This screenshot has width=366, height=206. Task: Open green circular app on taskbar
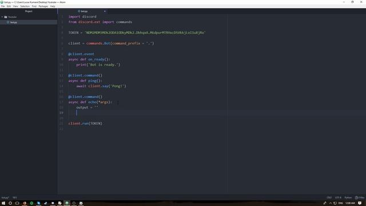pyautogui.click(x=31, y=203)
